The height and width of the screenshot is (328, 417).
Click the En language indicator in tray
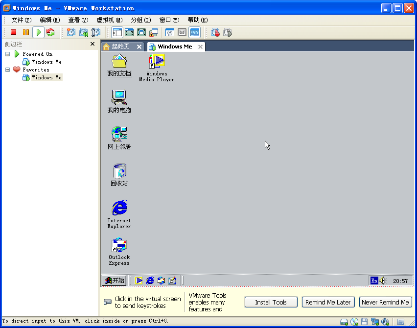tap(374, 281)
